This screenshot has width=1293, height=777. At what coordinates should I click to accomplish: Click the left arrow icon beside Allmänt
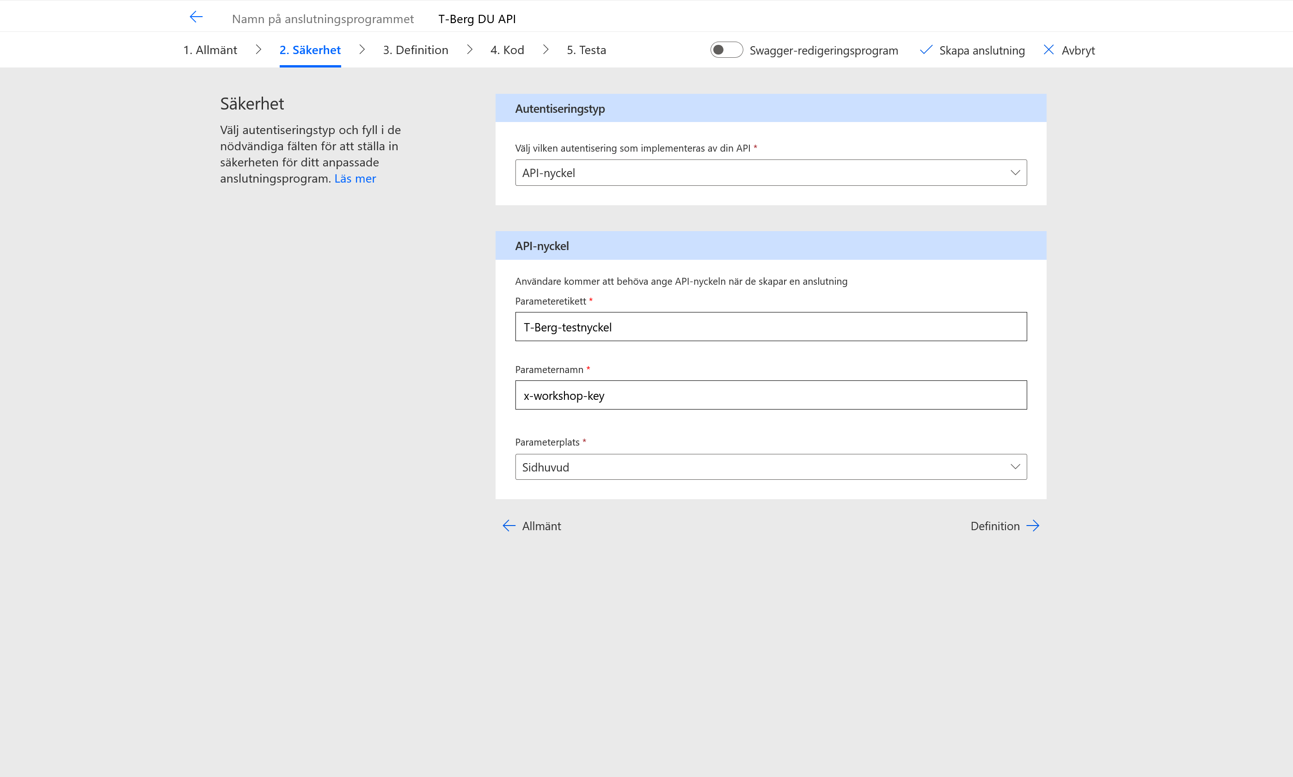click(509, 526)
